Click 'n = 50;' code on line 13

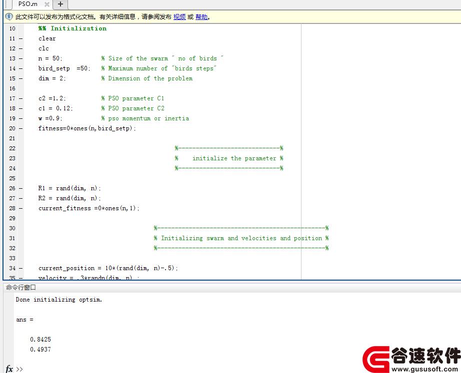click(x=50, y=58)
